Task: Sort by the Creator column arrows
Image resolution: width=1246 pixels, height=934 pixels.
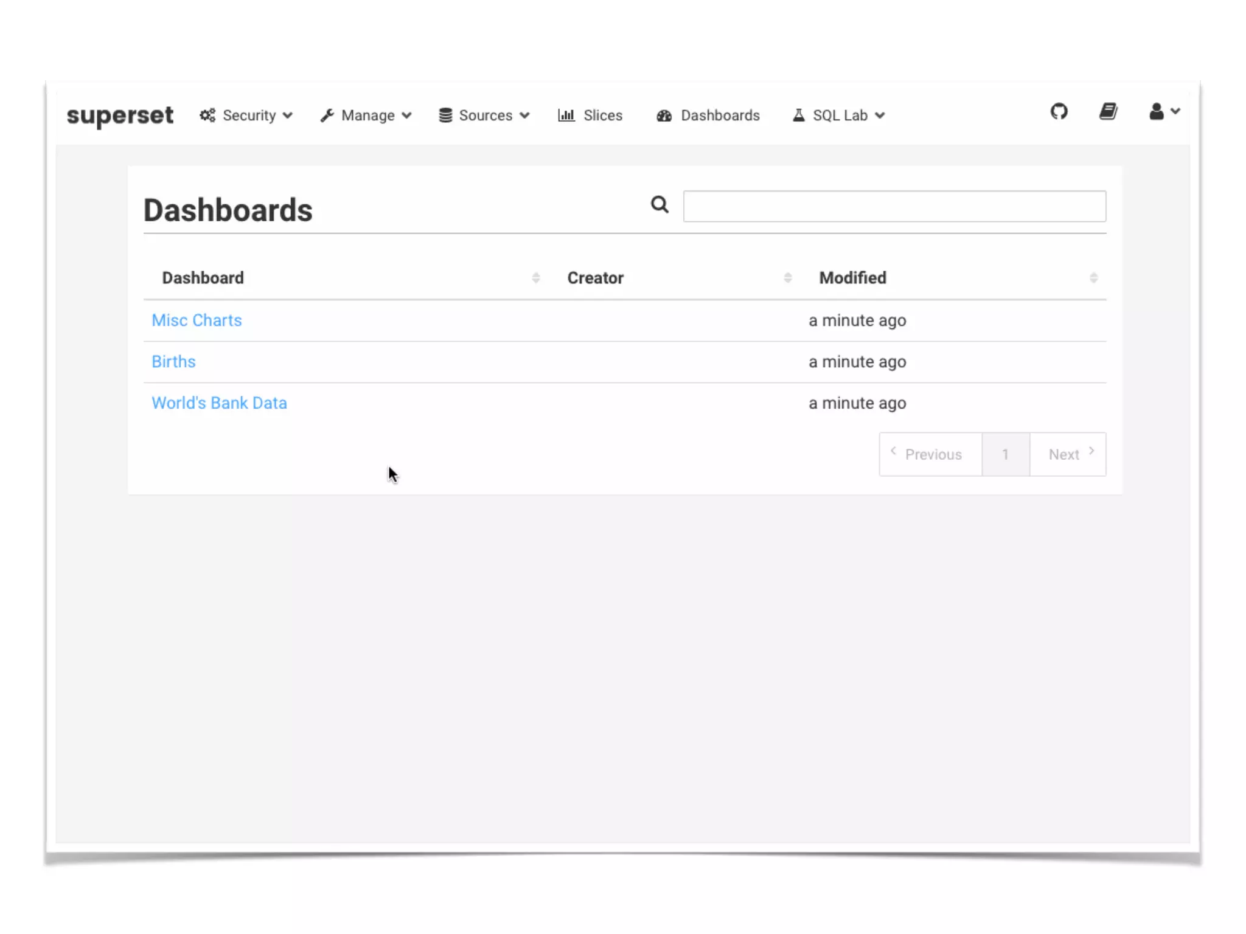Action: tap(787, 278)
